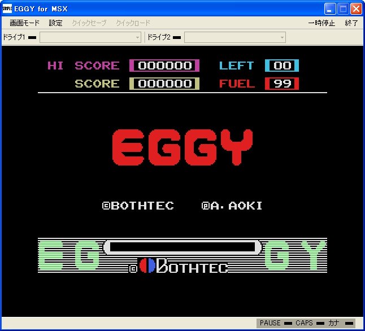Click the ドライブ1 activity indicator
Image resolution: width=365 pixels, height=331 pixels.
point(32,37)
